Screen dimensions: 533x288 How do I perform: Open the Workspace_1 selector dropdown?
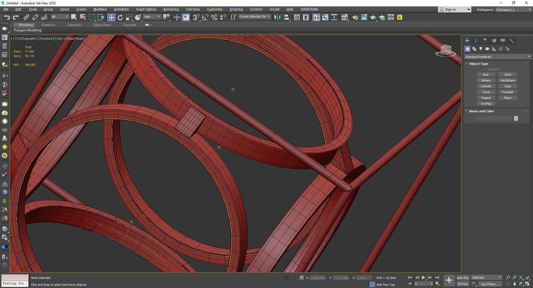click(513, 9)
